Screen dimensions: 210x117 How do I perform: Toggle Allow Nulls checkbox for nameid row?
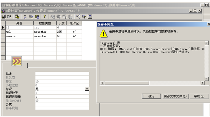point(74,36)
